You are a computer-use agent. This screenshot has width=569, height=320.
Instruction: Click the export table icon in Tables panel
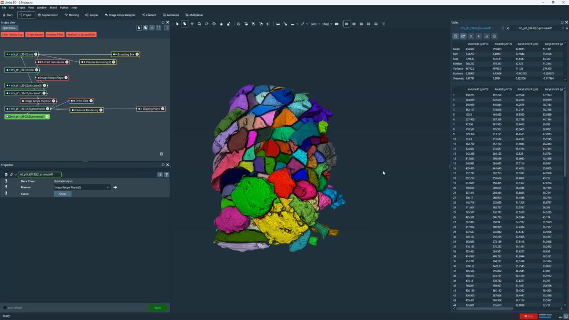pyautogui.click(x=463, y=36)
